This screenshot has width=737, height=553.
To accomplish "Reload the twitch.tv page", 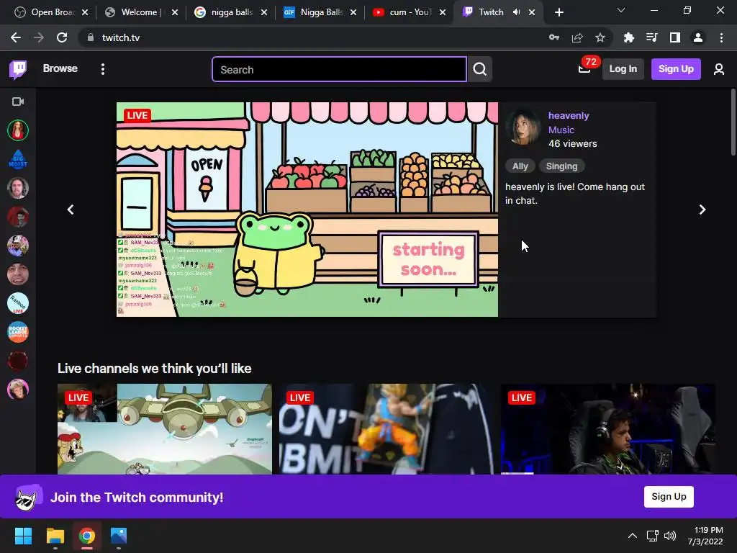I will click(x=62, y=37).
